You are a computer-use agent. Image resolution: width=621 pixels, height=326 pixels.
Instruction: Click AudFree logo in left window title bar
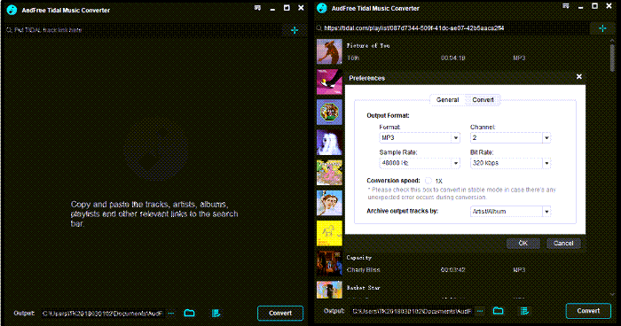(12, 10)
